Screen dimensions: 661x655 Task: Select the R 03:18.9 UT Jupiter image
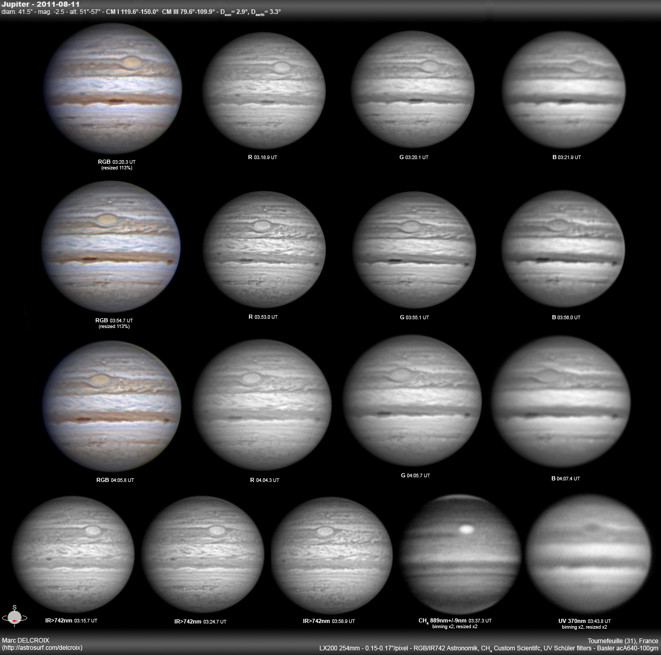[x=264, y=90]
